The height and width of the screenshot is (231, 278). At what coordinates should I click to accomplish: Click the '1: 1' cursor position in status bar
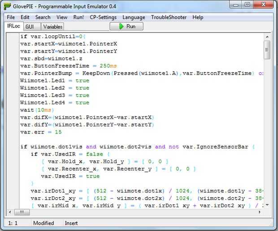[13, 223]
